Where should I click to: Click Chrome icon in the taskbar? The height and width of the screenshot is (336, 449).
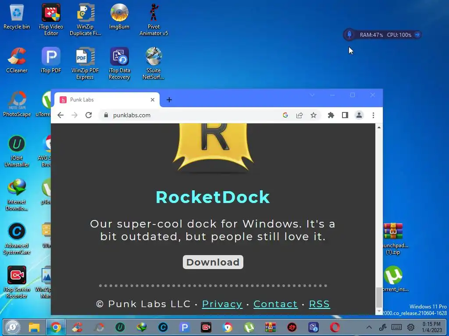coord(56,327)
